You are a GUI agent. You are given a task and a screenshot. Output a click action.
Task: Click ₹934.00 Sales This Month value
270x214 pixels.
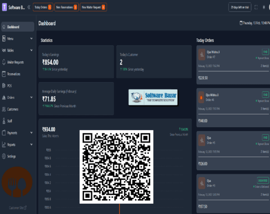49,129
